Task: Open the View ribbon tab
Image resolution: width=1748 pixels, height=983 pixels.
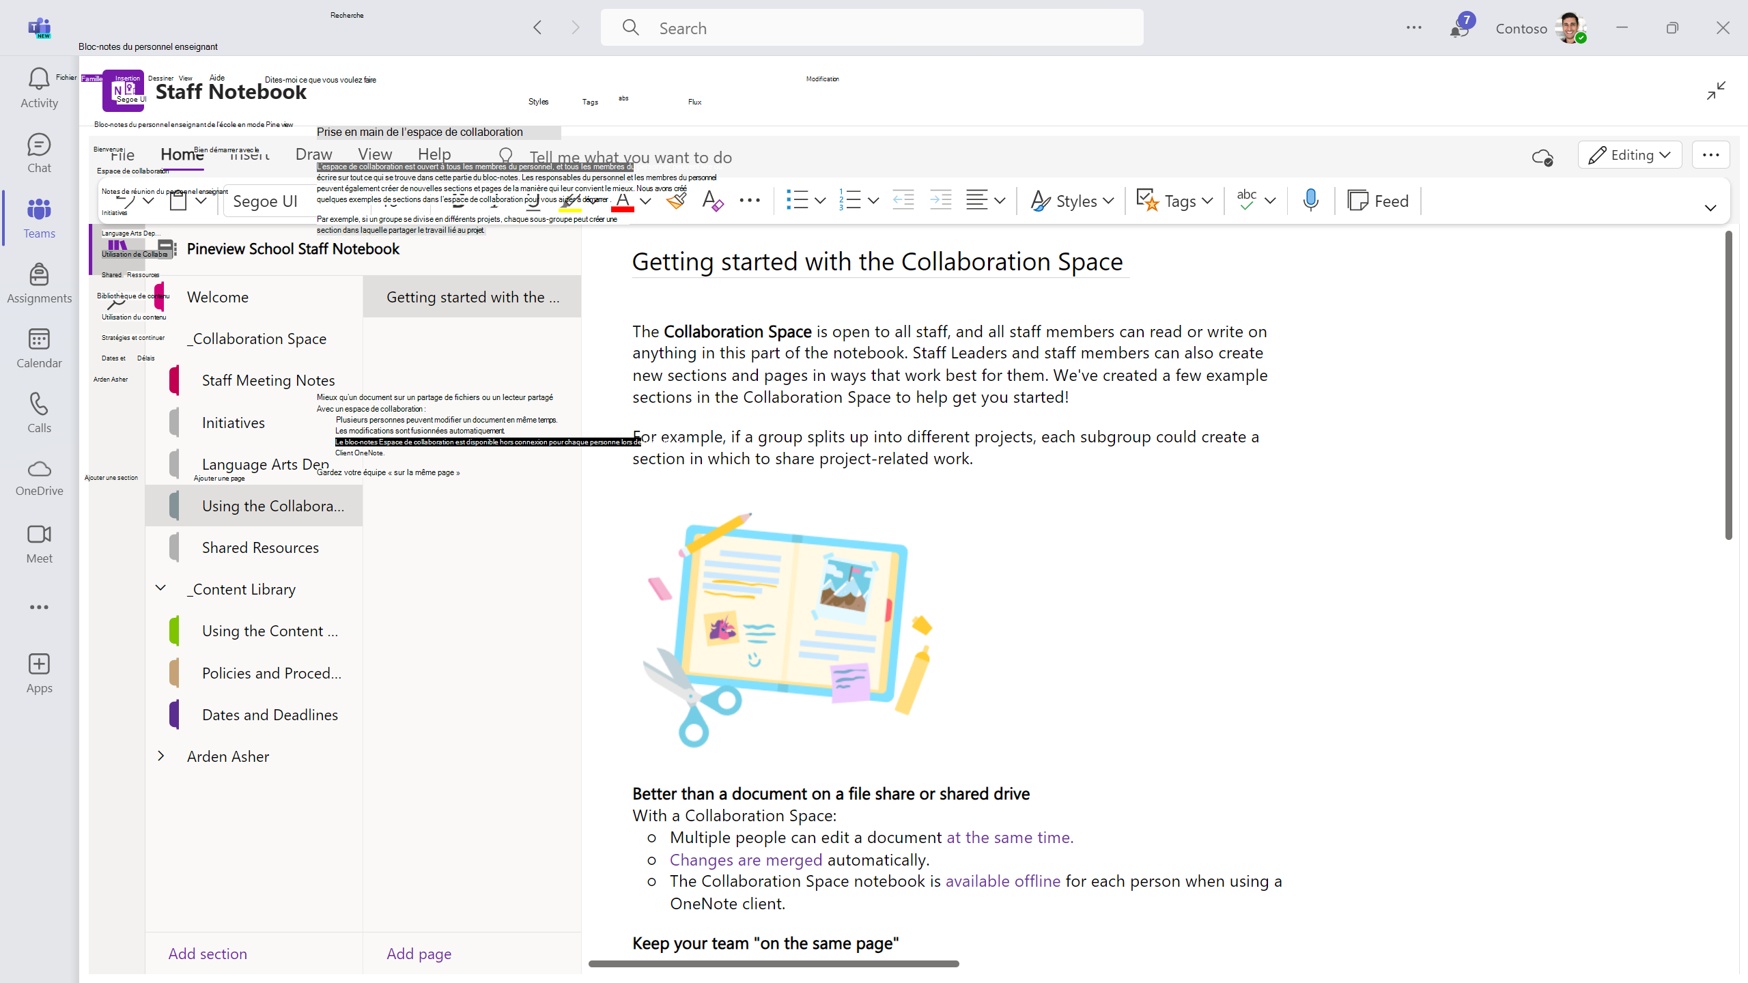Action: tap(375, 155)
